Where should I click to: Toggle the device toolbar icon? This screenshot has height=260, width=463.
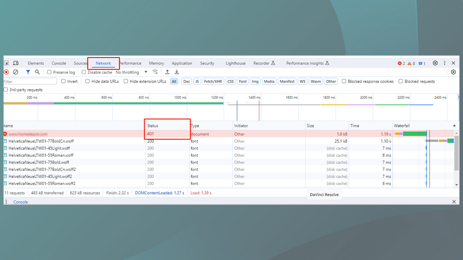coord(16,63)
